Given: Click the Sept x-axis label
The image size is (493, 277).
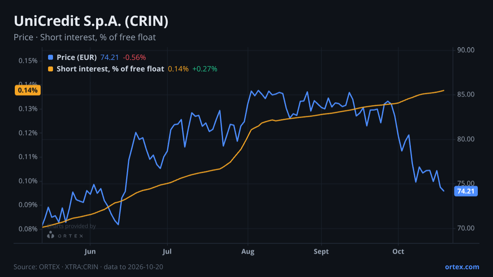Looking at the screenshot, I should (x=321, y=252).
